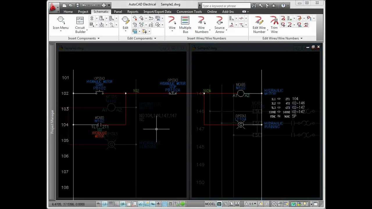
Task: Click the Open file quick-access icon
Action: click(x=71, y=5)
